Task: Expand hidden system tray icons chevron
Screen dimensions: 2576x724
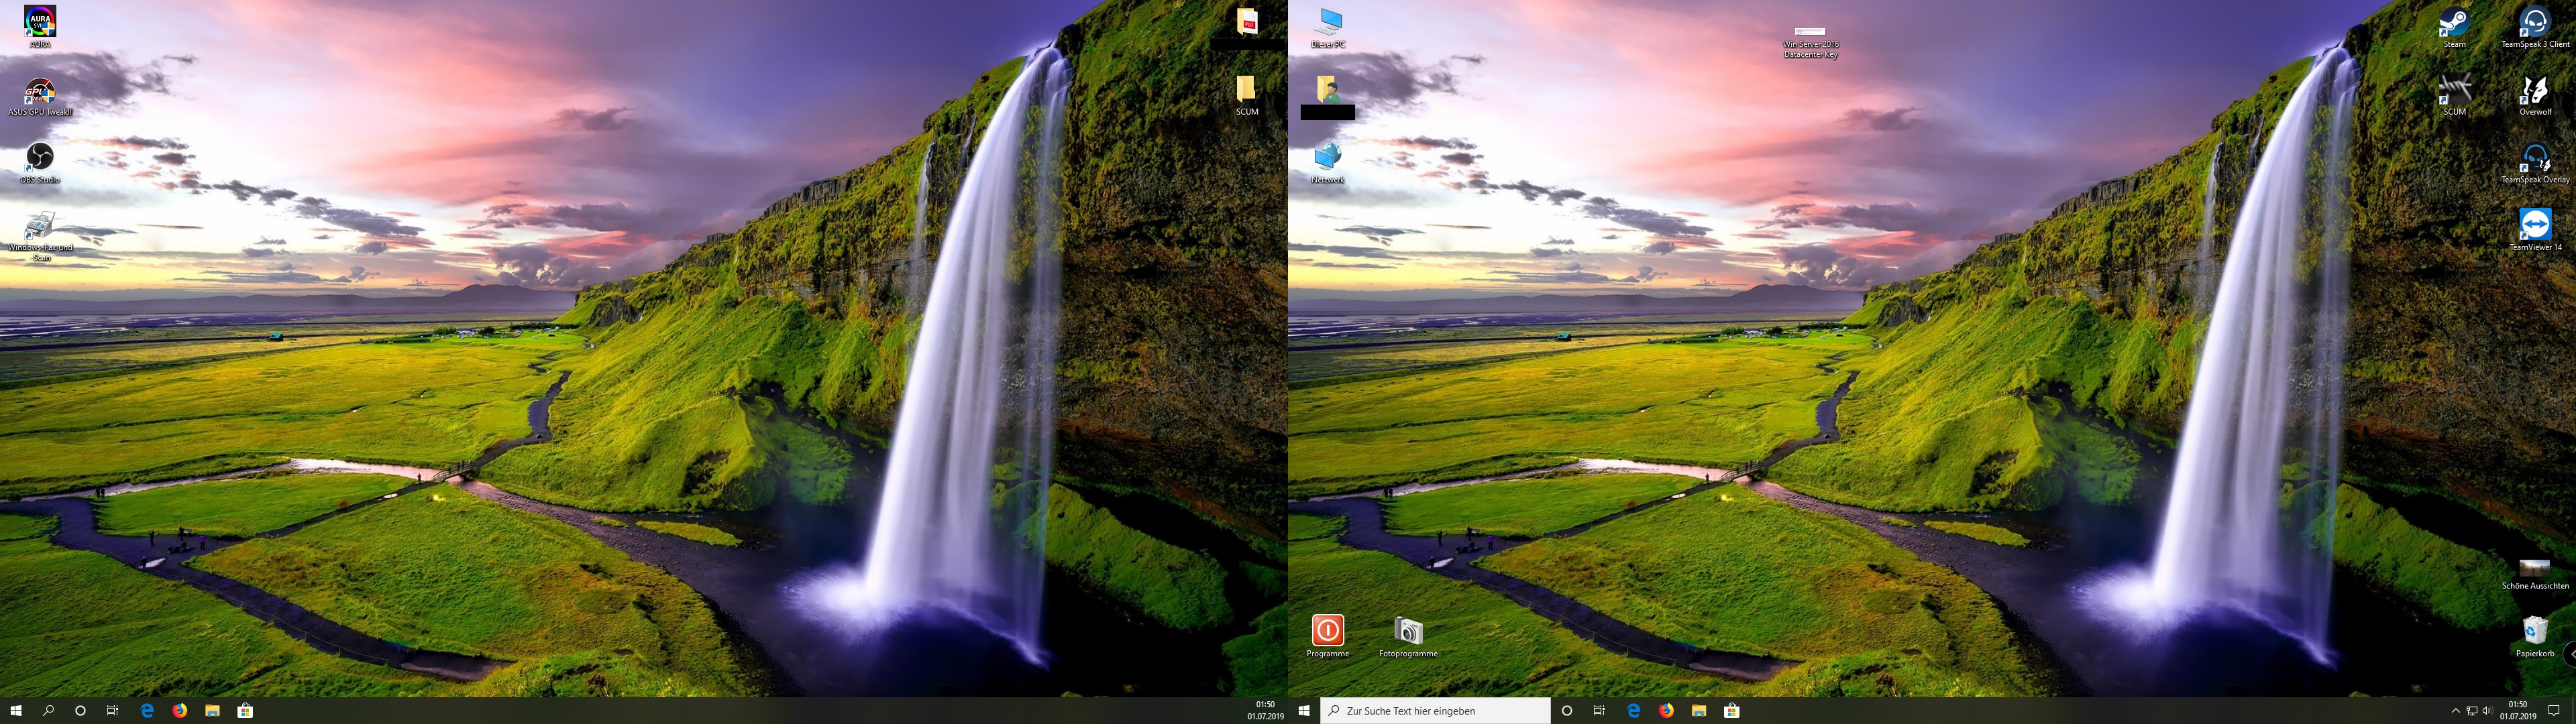Action: coord(2455,711)
